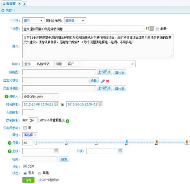Image resolution: width=190 pixels, height=184 pixels.
Task: Click the 缩略图 input field
Action: point(59,72)
